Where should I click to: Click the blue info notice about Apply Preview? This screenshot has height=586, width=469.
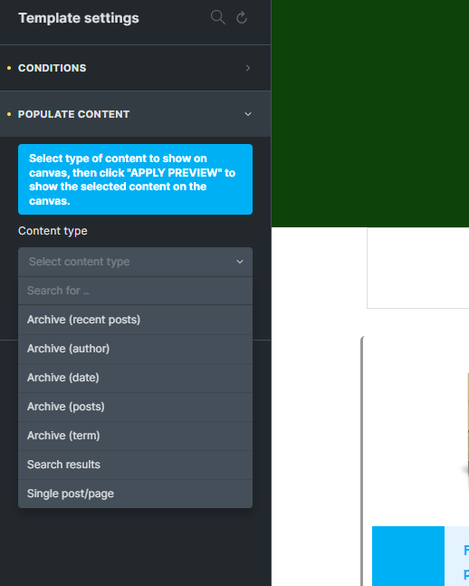pos(135,179)
